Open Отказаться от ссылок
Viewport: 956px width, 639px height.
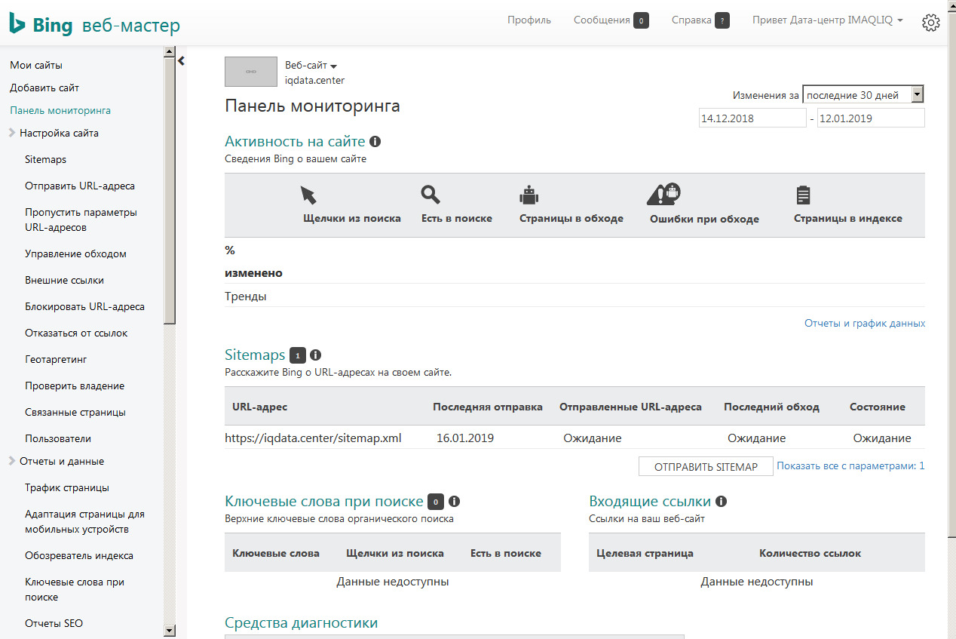(76, 333)
